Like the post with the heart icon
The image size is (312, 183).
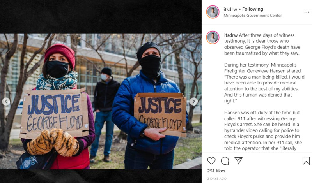pyautogui.click(x=211, y=160)
